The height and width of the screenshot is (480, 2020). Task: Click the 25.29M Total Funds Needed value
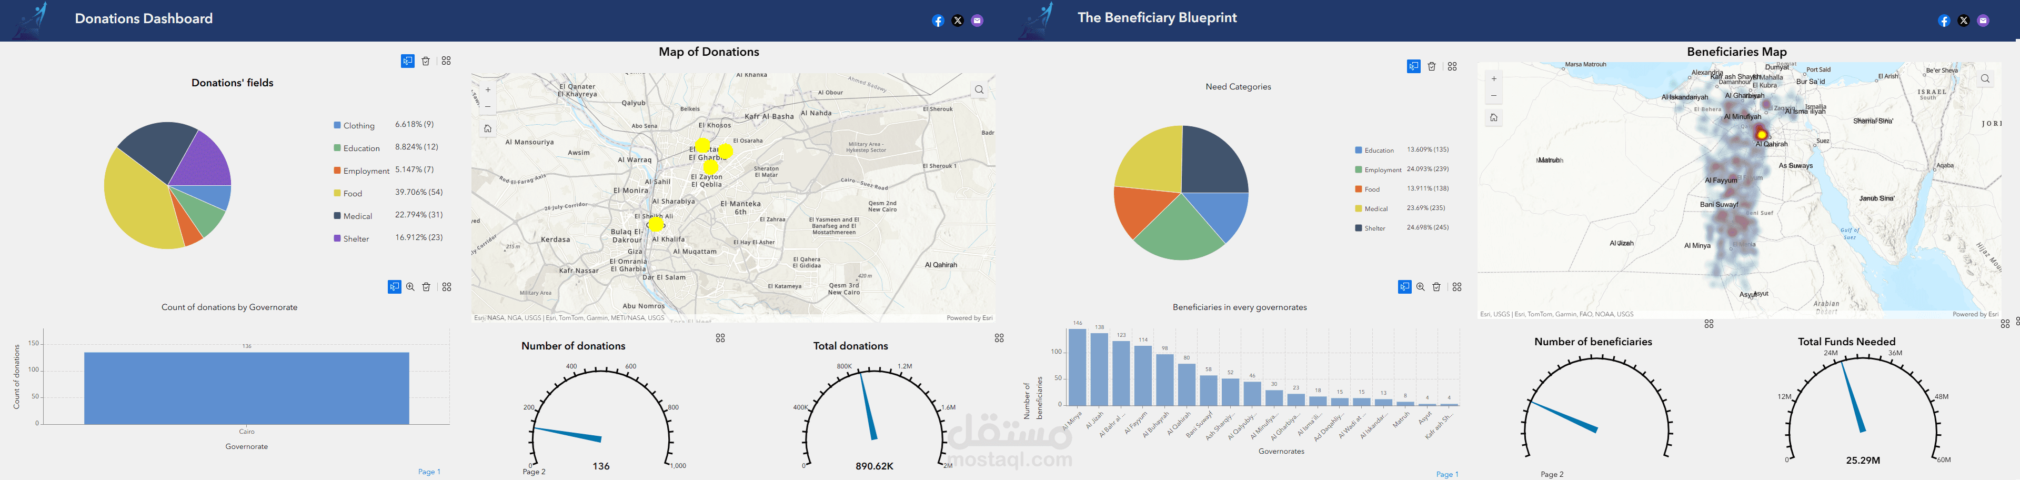tap(1862, 461)
